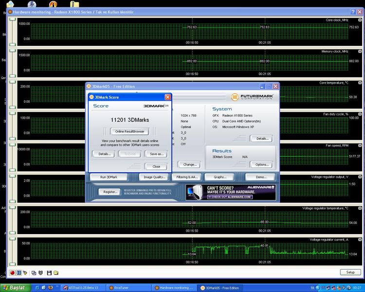Image resolution: width=365 pixels, height=292 pixels.
Task: Open Internet Explorer from quick launch
Action: tap(37, 288)
